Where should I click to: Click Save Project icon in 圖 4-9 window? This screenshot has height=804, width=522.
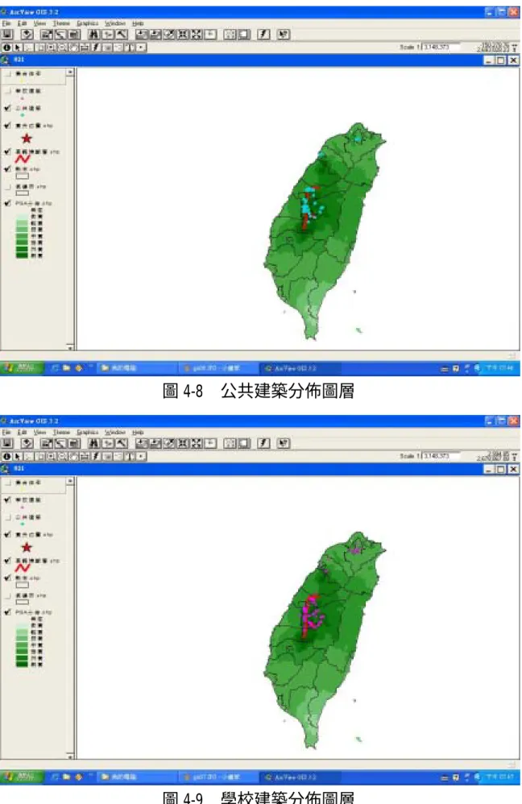(x=6, y=444)
